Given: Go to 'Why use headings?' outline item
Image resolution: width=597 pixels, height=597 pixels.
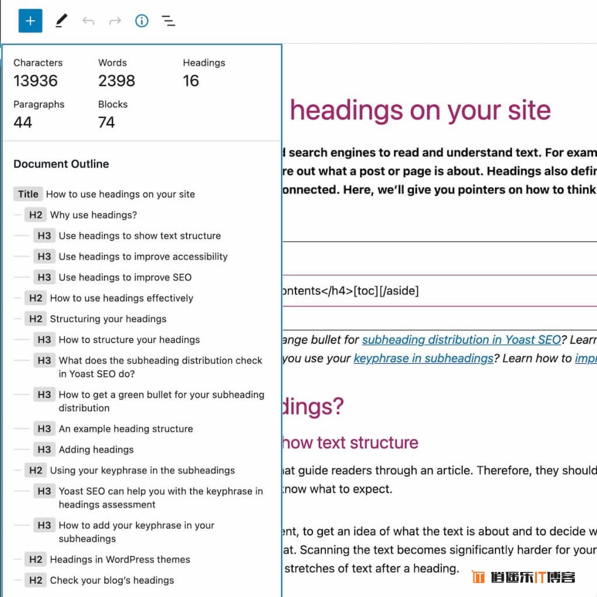Looking at the screenshot, I should pyautogui.click(x=80, y=215).
